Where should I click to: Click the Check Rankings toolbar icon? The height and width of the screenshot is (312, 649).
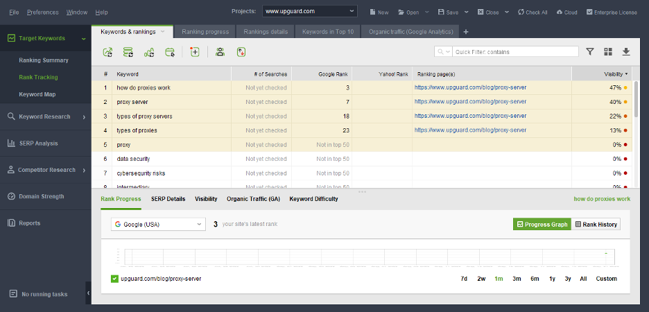tap(107, 52)
